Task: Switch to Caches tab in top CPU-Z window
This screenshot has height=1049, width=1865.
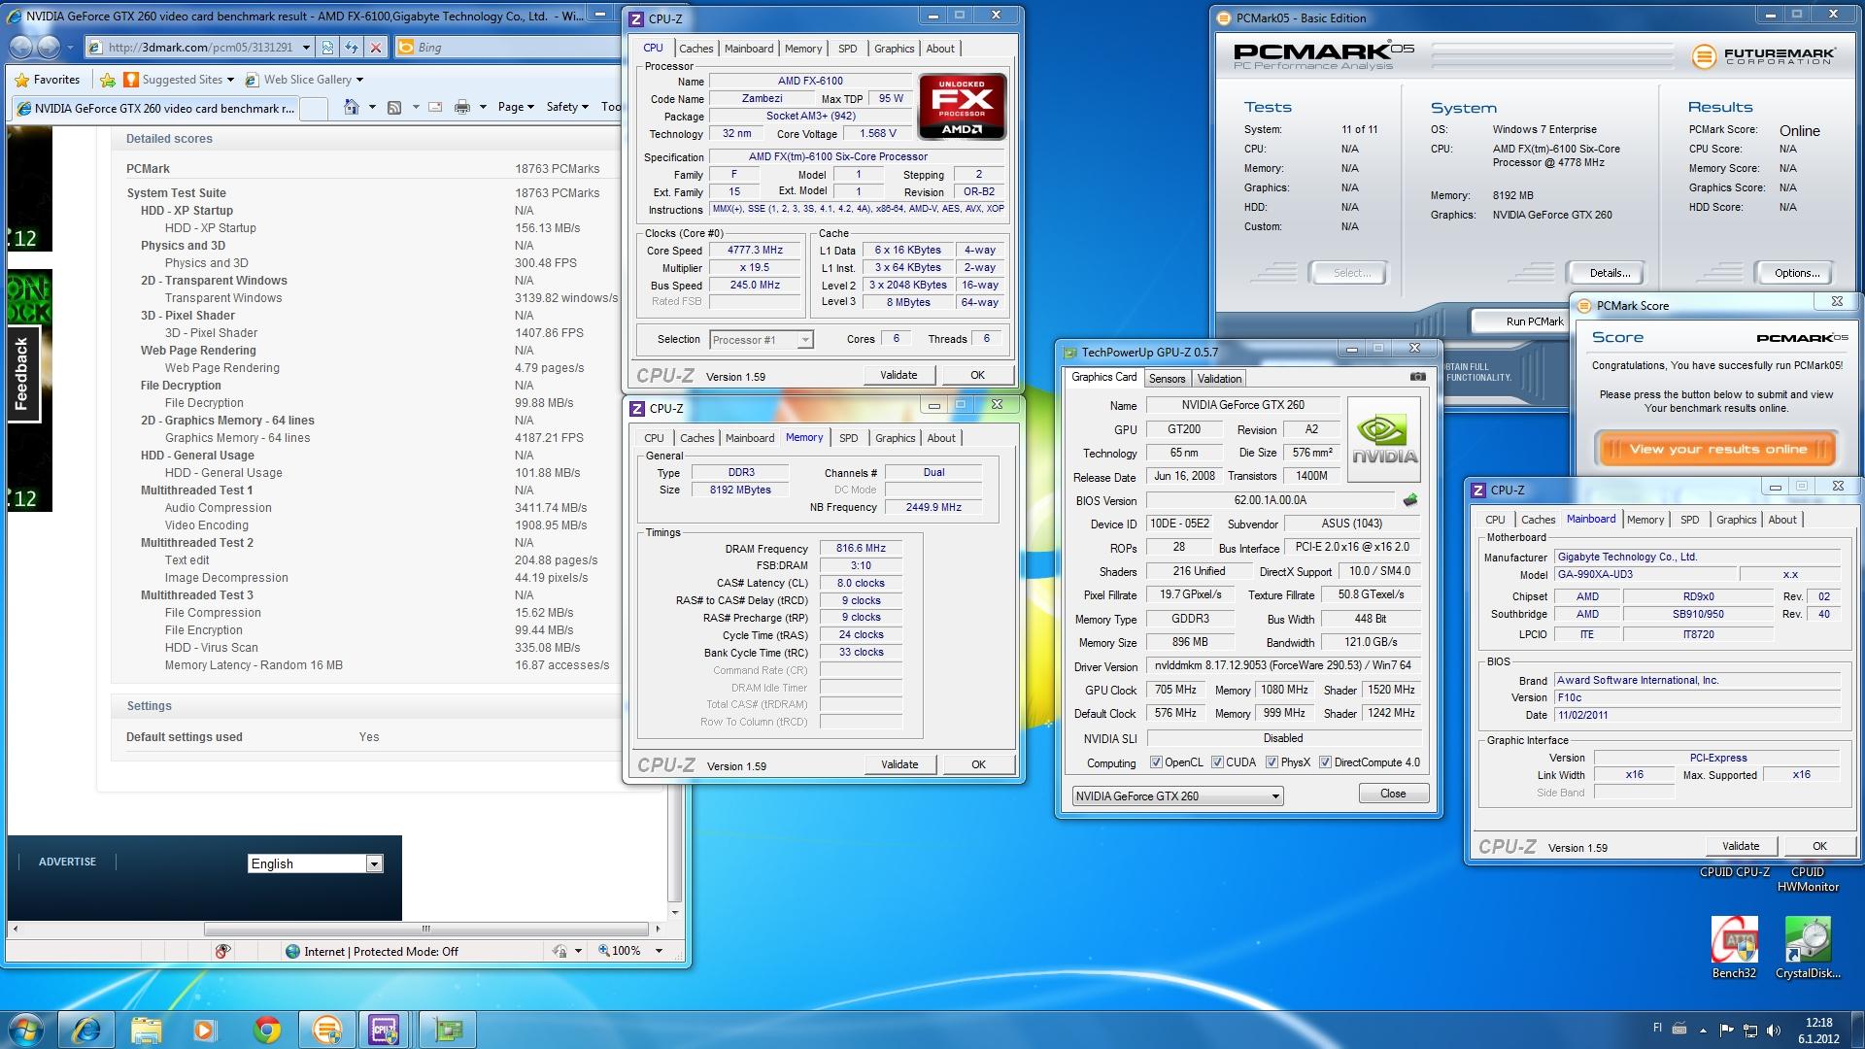Action: coord(695,49)
